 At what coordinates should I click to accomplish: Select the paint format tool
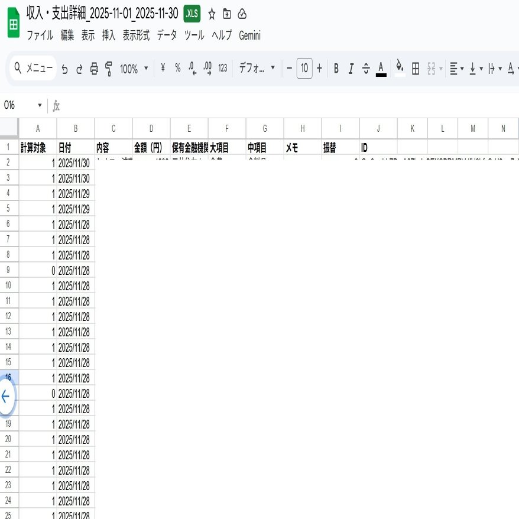[x=109, y=68]
